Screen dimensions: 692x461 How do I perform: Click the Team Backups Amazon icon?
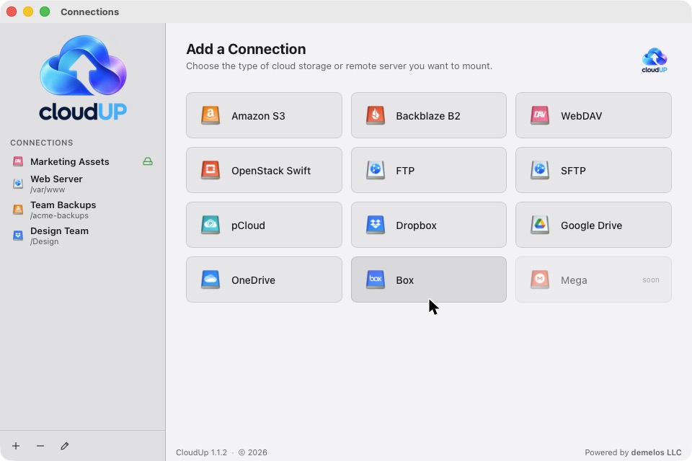coord(17,210)
